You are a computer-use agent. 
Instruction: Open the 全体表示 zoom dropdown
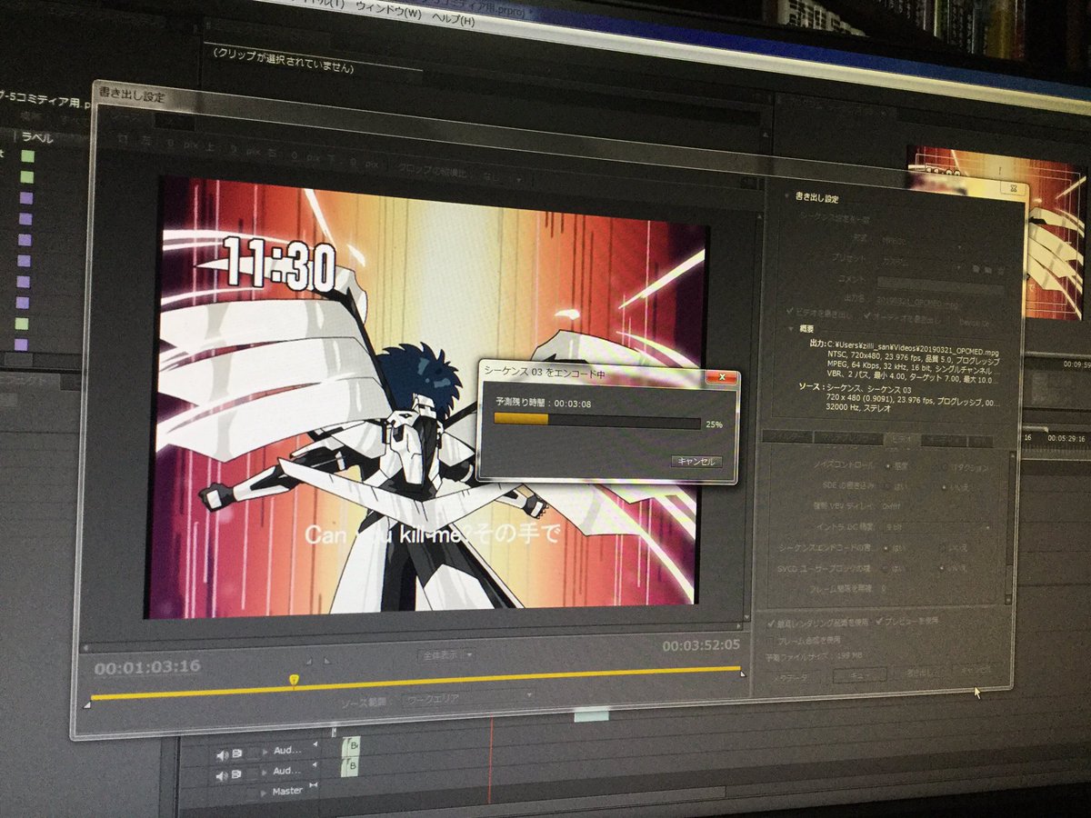[446, 655]
